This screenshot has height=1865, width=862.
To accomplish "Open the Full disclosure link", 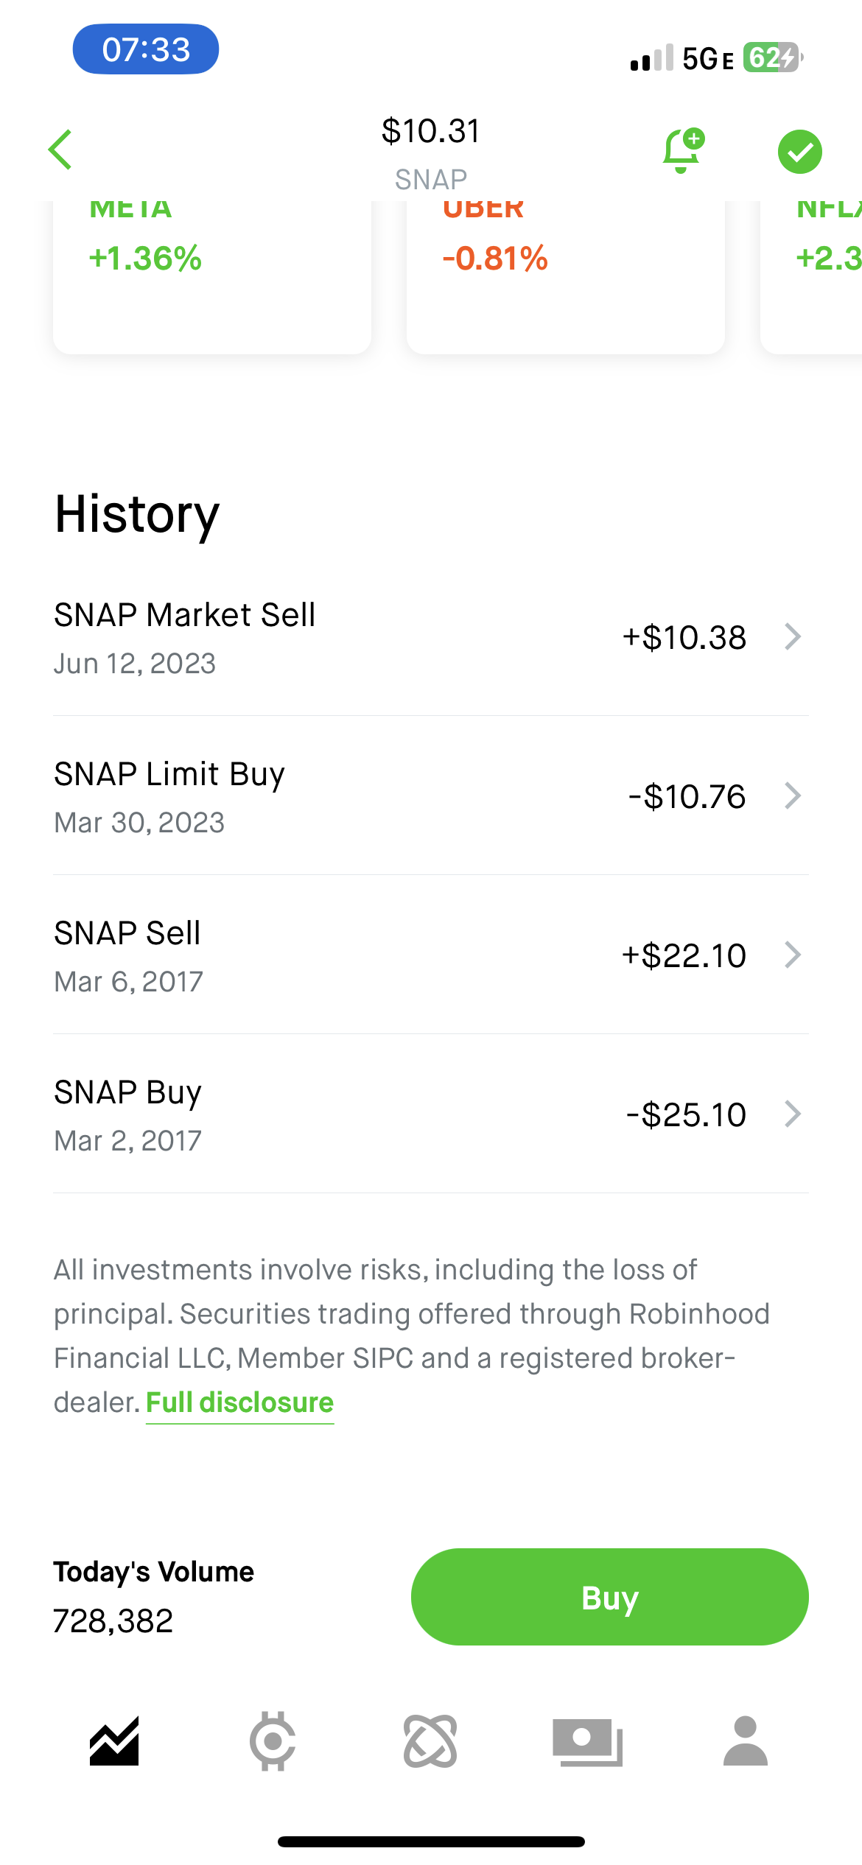I will (239, 1402).
